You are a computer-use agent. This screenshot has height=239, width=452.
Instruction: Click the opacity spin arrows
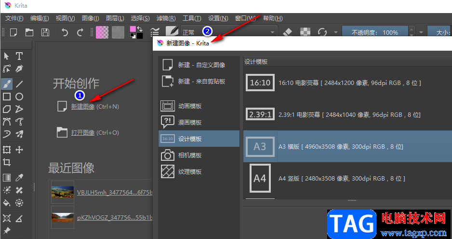(x=412, y=32)
